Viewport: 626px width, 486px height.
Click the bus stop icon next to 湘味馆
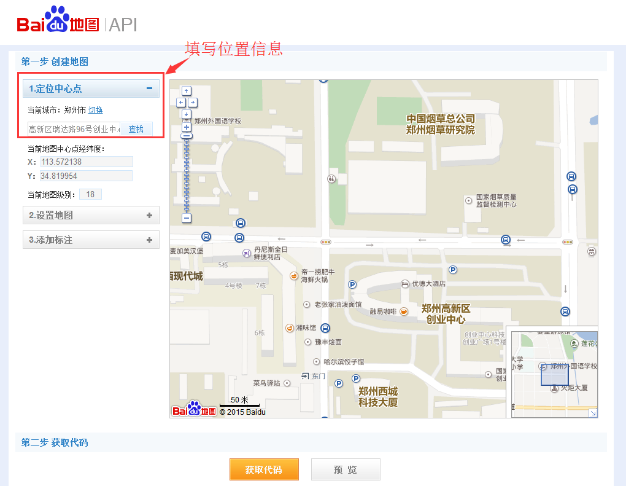pyautogui.click(x=325, y=328)
